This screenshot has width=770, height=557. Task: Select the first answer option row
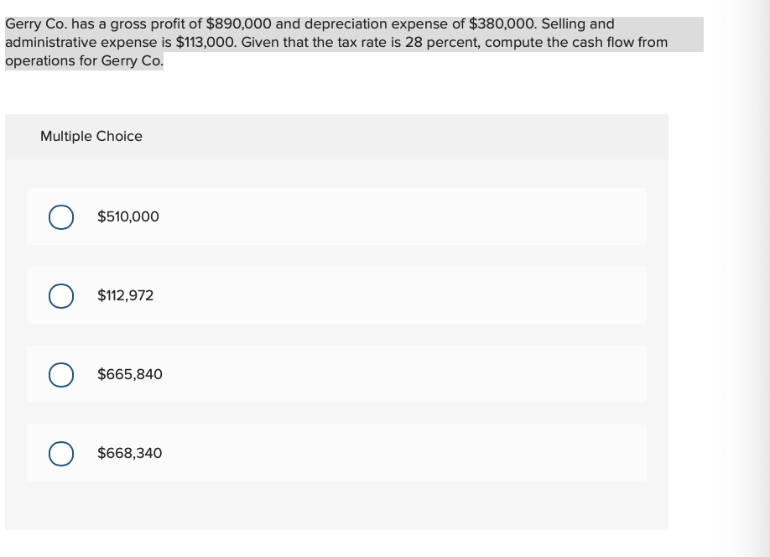pos(336,216)
